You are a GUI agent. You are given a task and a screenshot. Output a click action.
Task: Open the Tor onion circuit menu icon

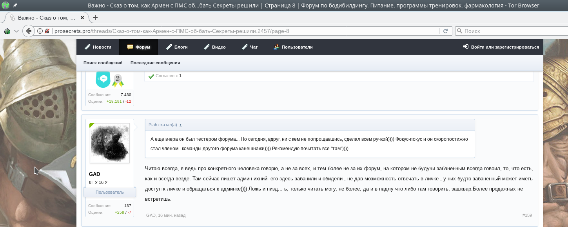click(7, 31)
